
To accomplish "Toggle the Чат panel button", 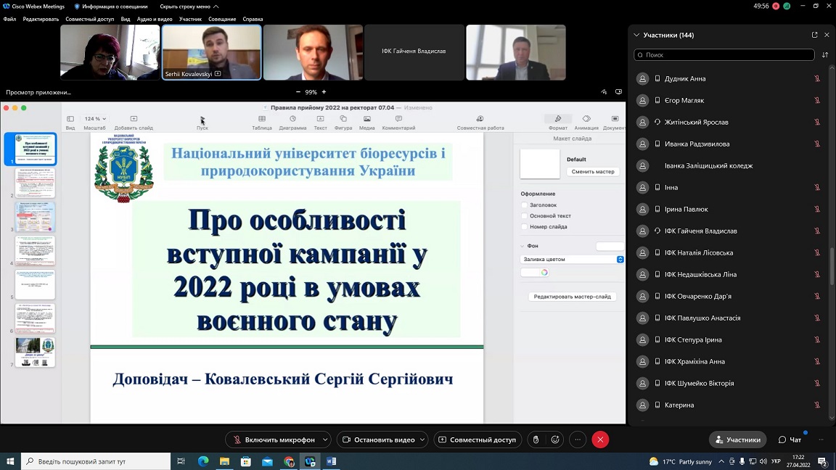I will (x=790, y=440).
